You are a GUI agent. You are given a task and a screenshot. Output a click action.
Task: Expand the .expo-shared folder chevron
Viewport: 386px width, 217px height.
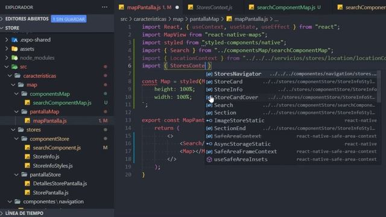tap(7, 40)
